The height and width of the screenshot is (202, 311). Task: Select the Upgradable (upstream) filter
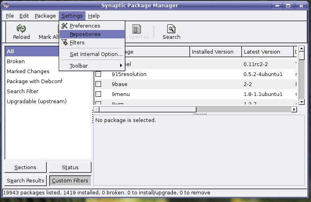pos(37,101)
